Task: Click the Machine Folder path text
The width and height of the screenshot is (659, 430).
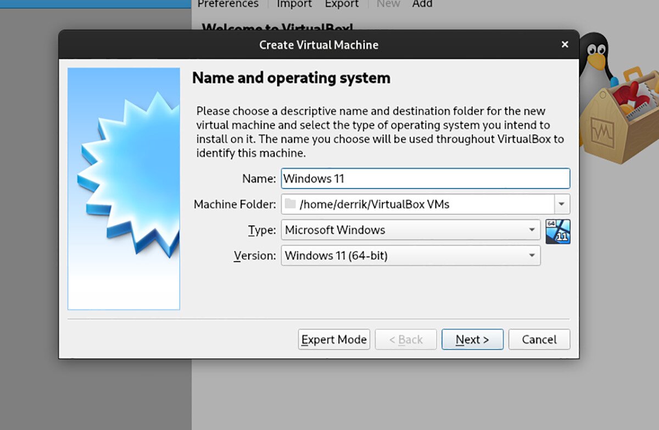Action: pos(373,204)
